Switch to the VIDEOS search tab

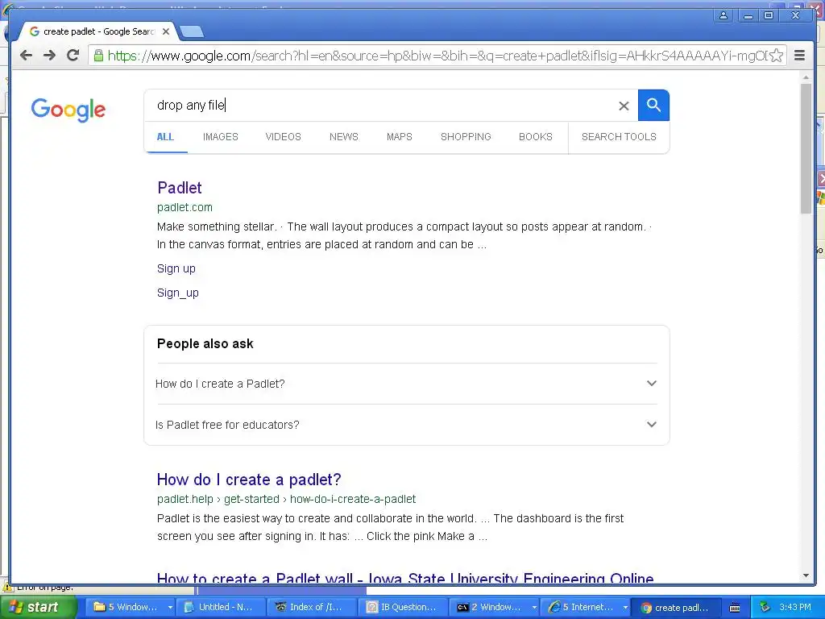pos(283,137)
